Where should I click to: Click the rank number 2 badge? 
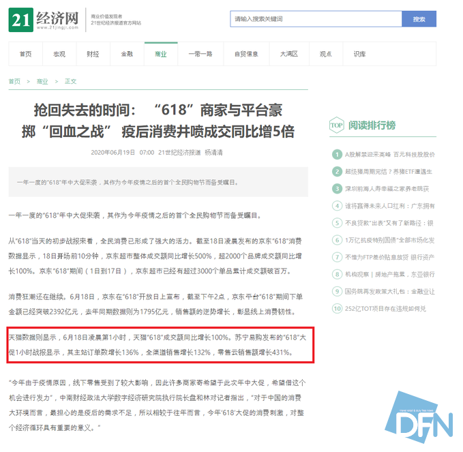tap(337, 172)
